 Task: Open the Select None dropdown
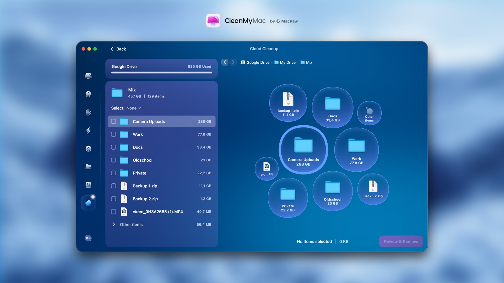click(133, 108)
